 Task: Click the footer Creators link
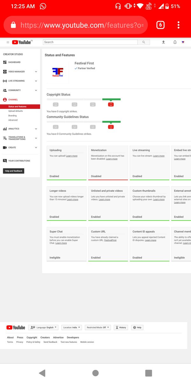(x=45, y=337)
